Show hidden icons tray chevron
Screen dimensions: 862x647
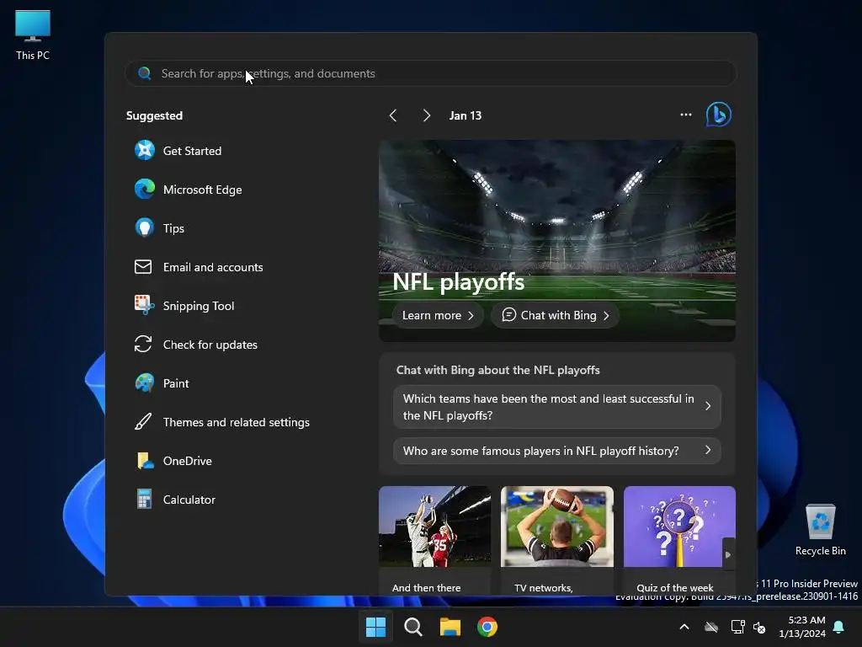[684, 627]
